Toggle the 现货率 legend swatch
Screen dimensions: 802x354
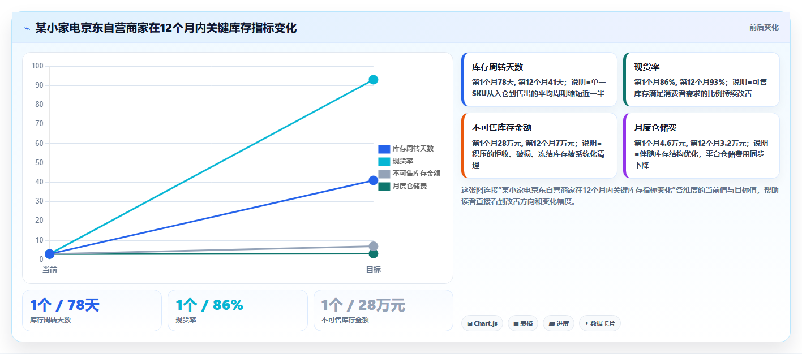pos(384,161)
